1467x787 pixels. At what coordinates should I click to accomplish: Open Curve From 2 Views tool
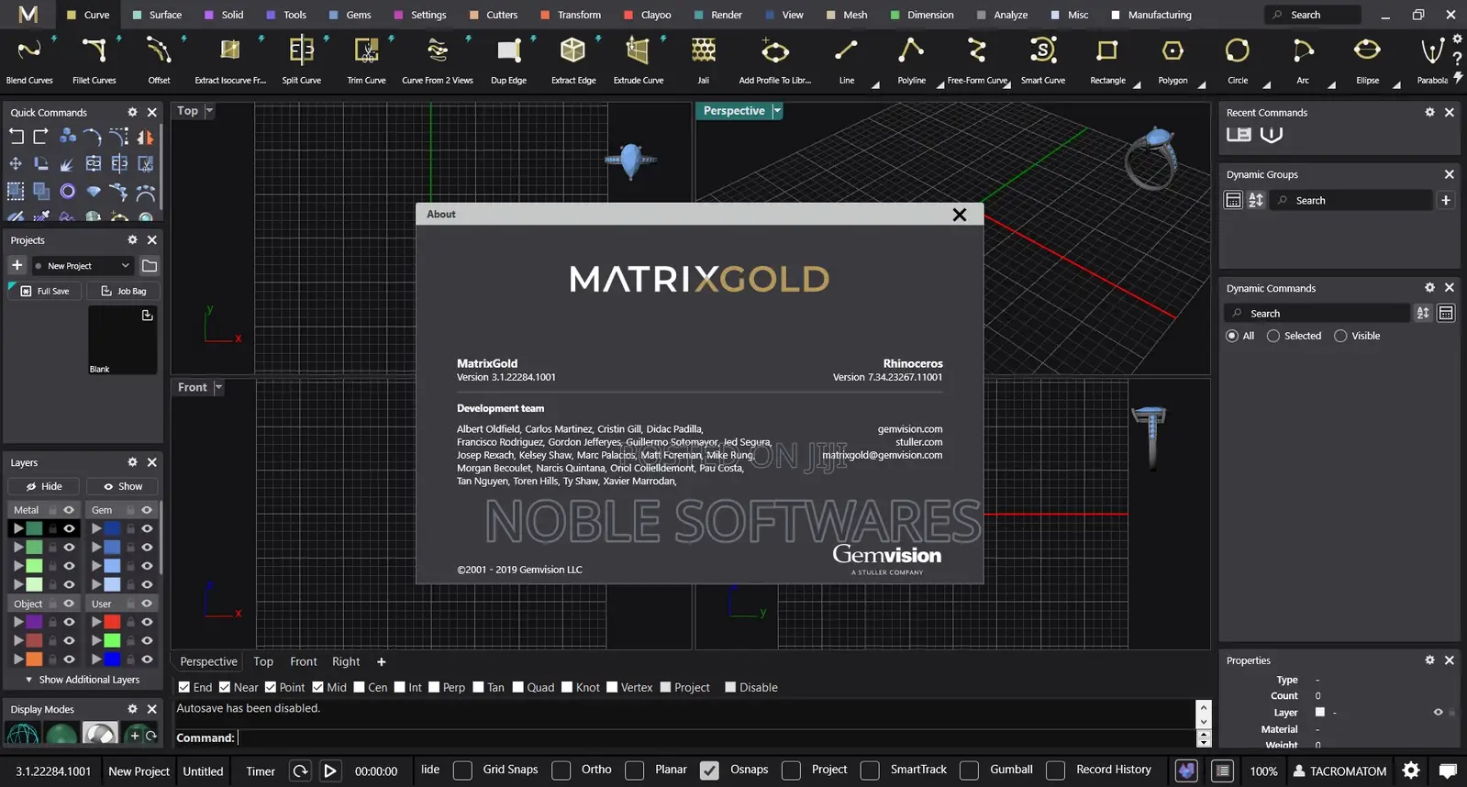pyautogui.click(x=438, y=61)
